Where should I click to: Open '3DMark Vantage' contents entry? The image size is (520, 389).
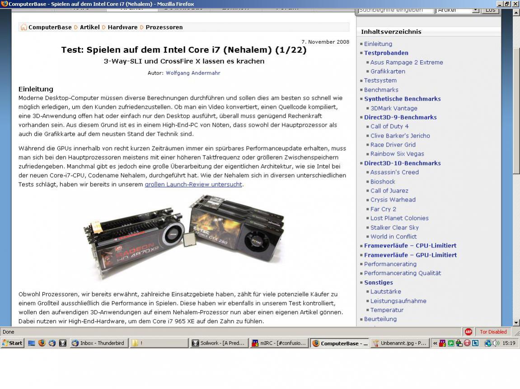[x=394, y=108]
